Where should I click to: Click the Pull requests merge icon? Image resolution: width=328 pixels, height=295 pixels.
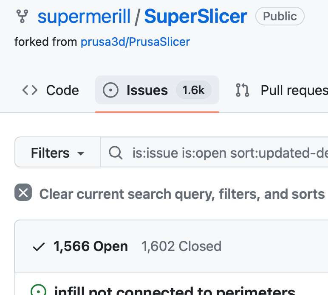pos(243,90)
